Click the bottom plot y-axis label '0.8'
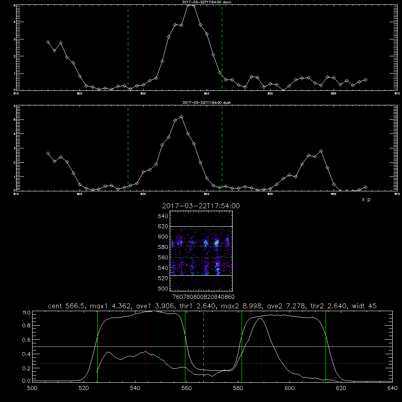402x402 pixels. tap(27, 326)
